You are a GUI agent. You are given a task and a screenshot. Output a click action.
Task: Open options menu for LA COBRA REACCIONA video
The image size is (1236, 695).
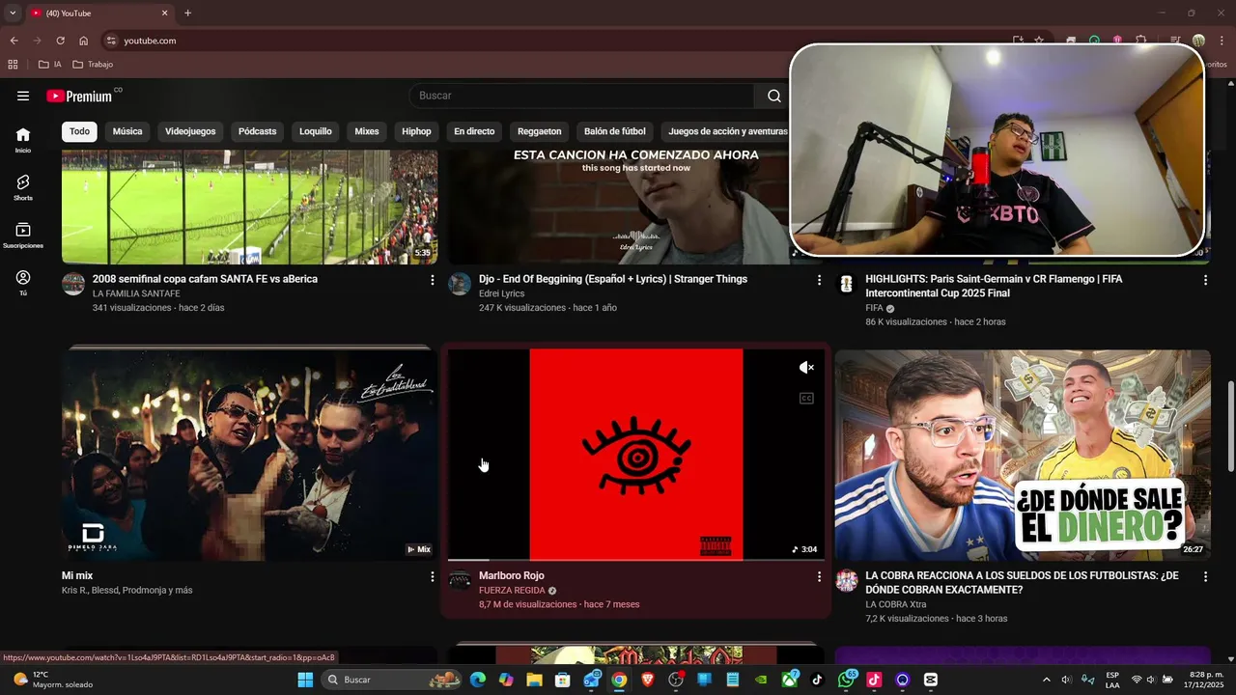point(1205,576)
